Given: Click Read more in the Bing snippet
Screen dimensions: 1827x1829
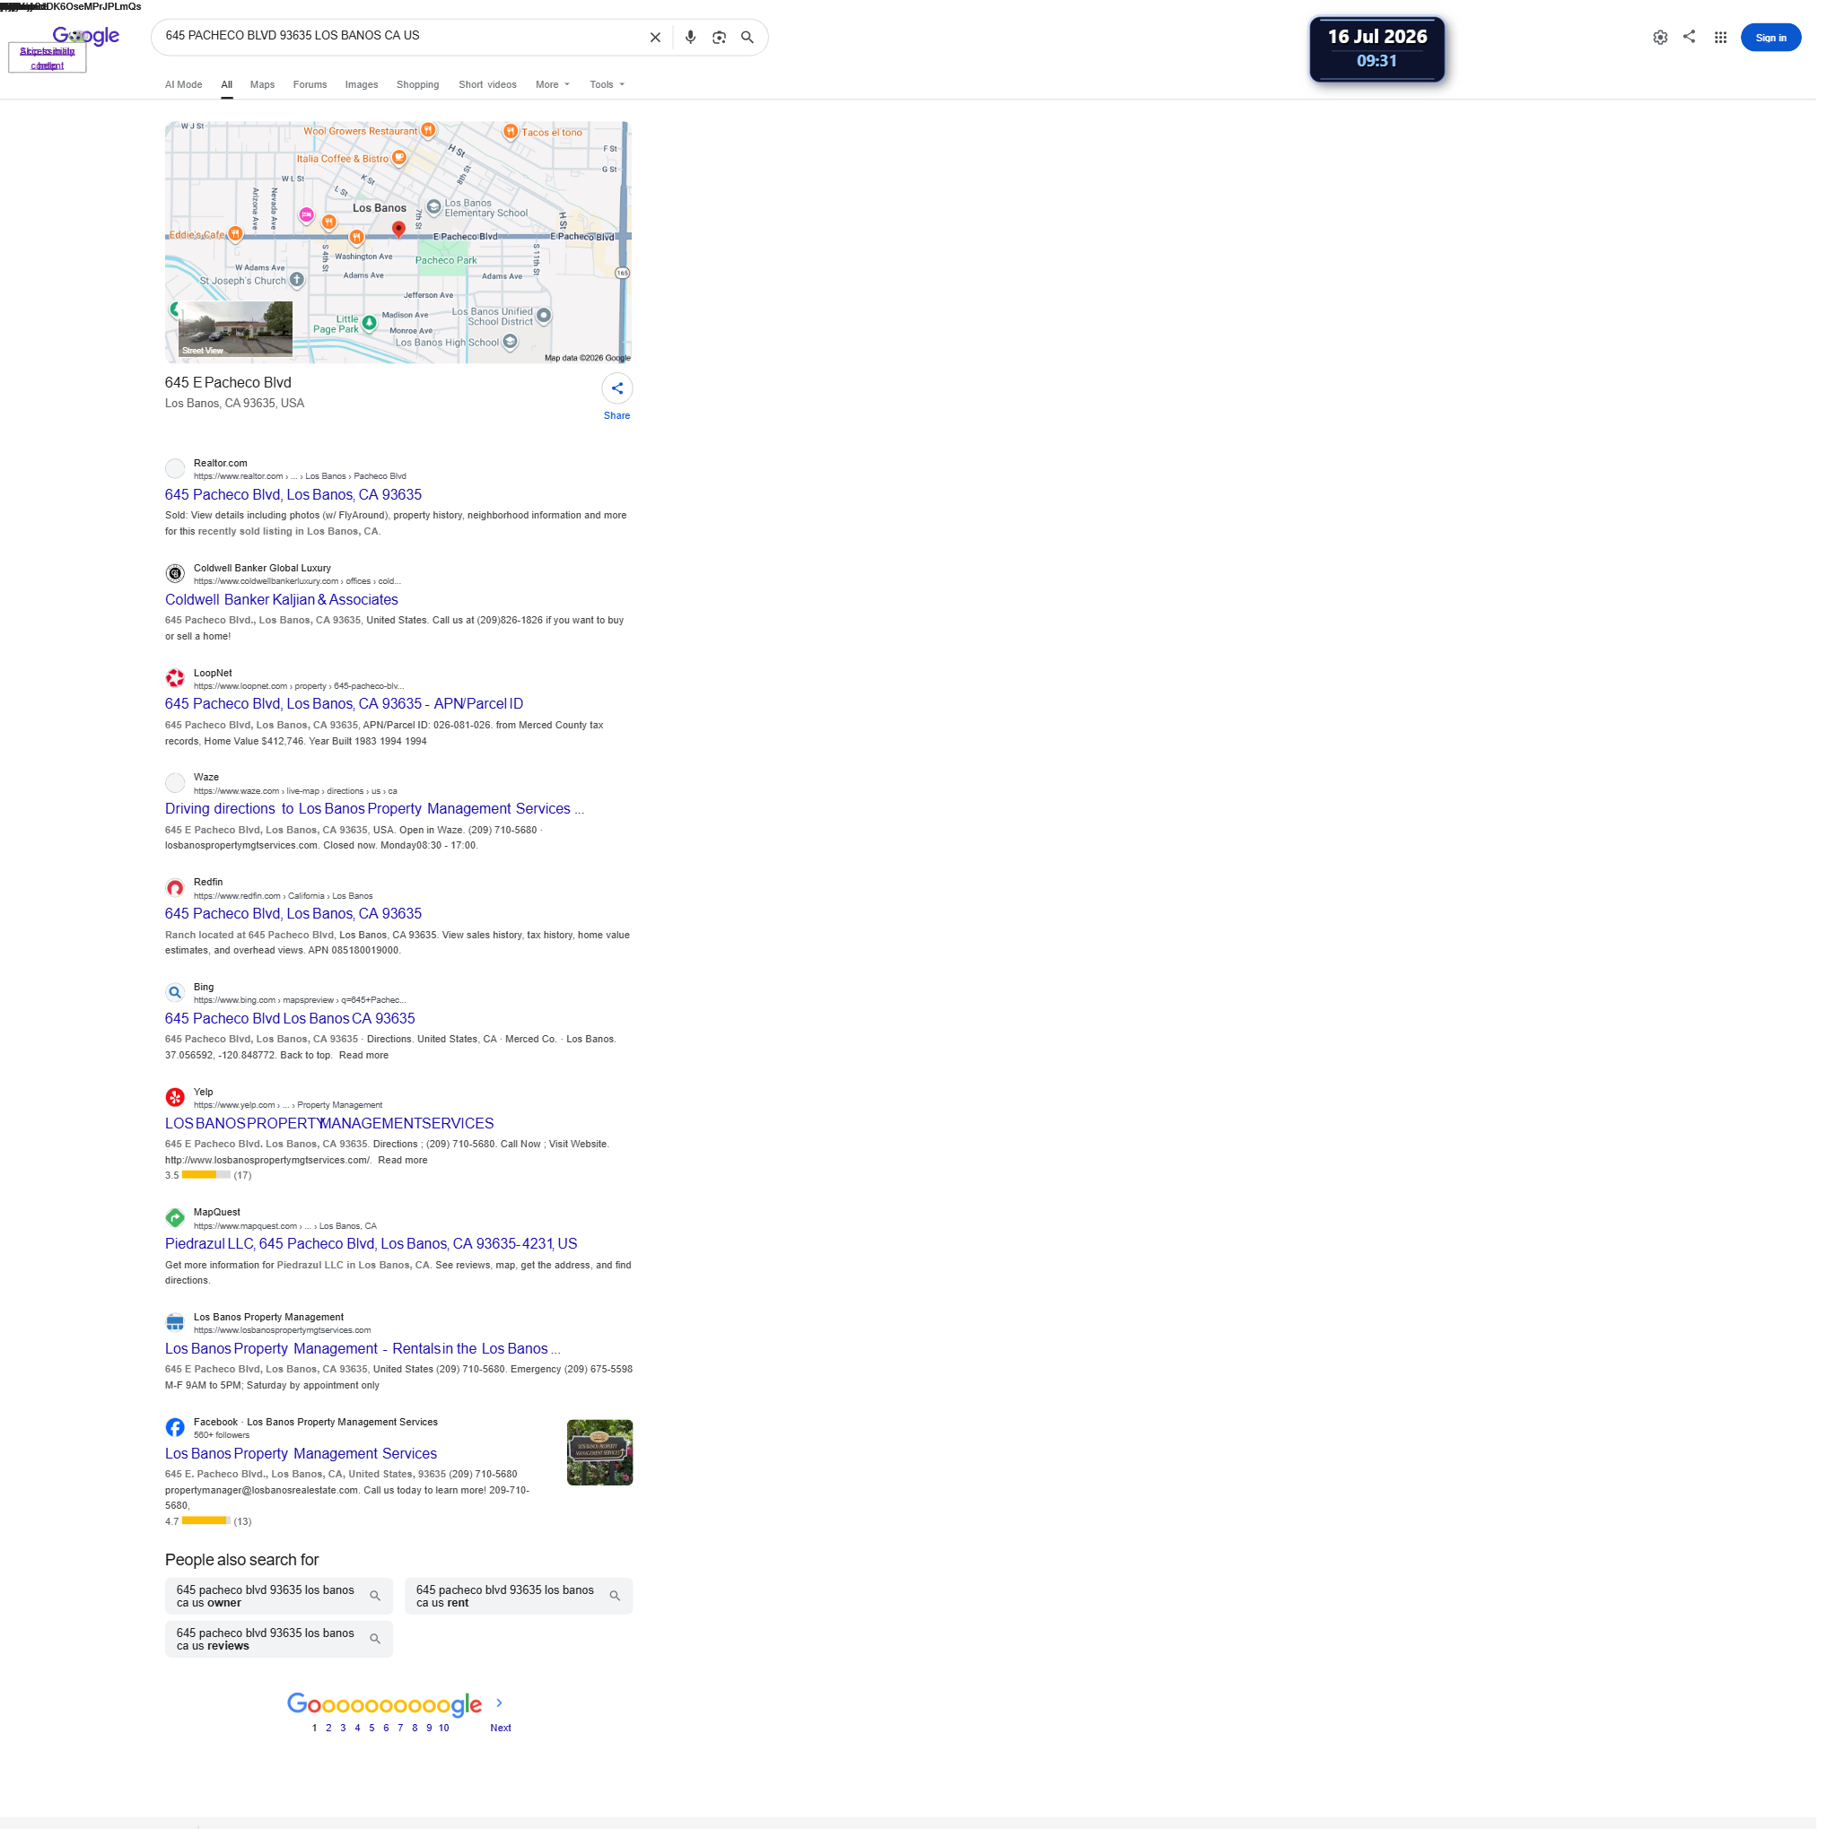Looking at the screenshot, I should coord(365,1061).
